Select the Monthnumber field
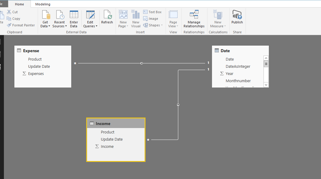This screenshot has width=321, height=179. [238, 81]
